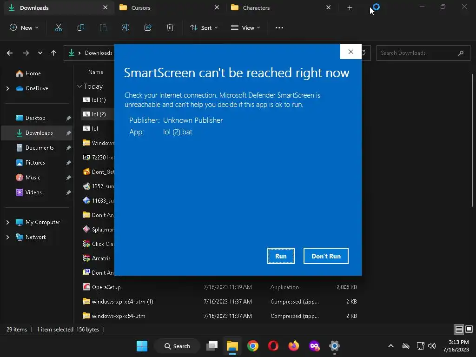Open Google Chrome from taskbar
Image resolution: width=476 pixels, height=357 pixels.
tap(252, 346)
